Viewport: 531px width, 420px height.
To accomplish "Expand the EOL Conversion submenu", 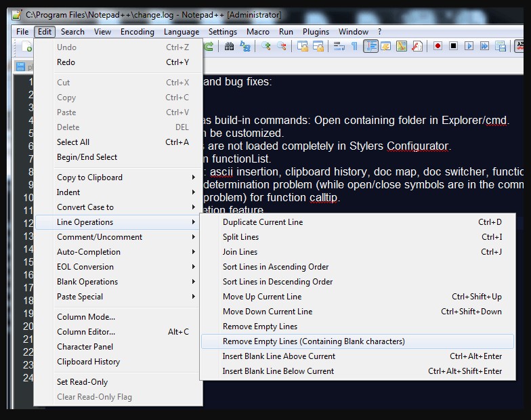I will [116, 267].
